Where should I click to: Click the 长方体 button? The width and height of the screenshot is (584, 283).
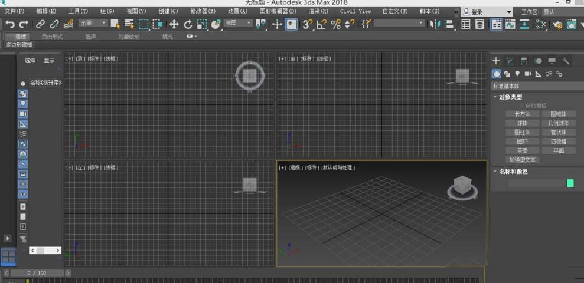point(522,114)
